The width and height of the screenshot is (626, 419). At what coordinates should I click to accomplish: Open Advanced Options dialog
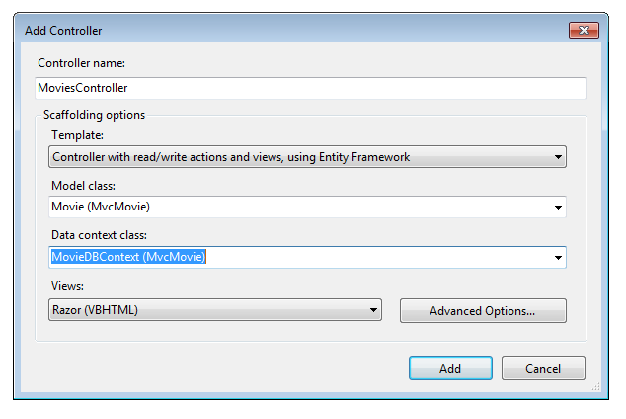coord(483,311)
